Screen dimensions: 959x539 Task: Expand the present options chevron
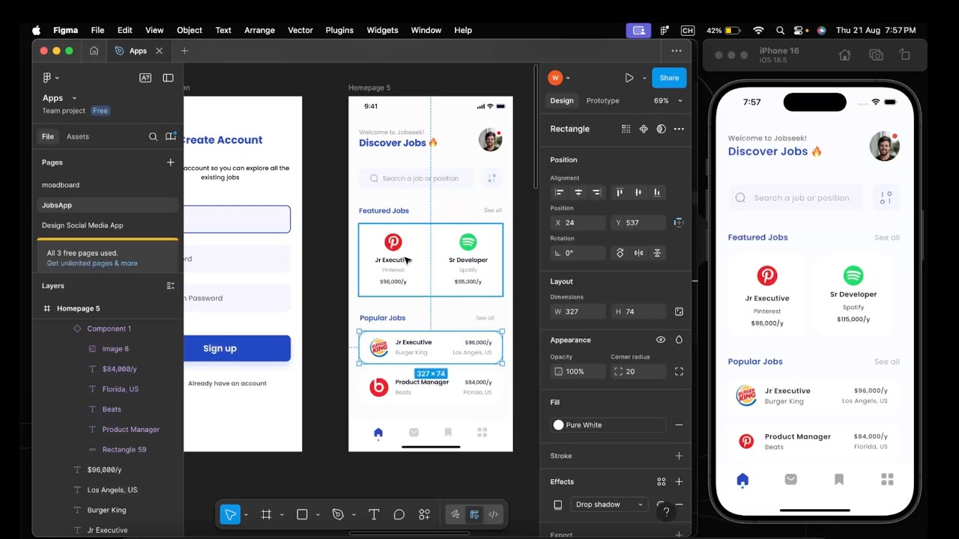644,78
